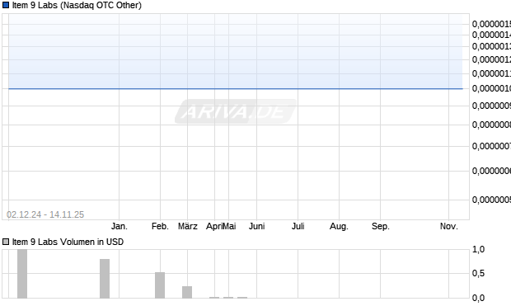Click the blue price line on the chart
Viewport: 511px width, 306px height.
pos(235,88)
